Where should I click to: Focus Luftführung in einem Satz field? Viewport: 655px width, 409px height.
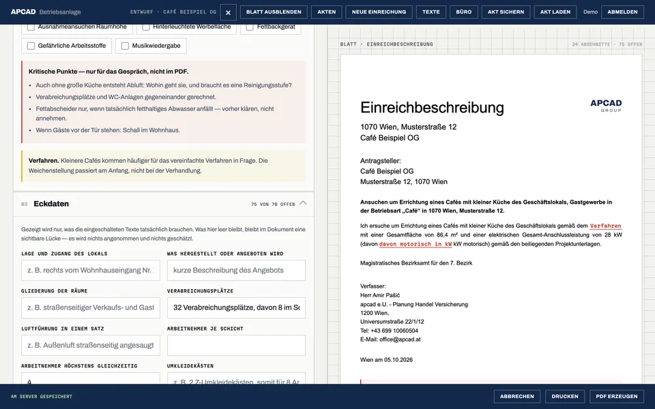click(x=91, y=345)
